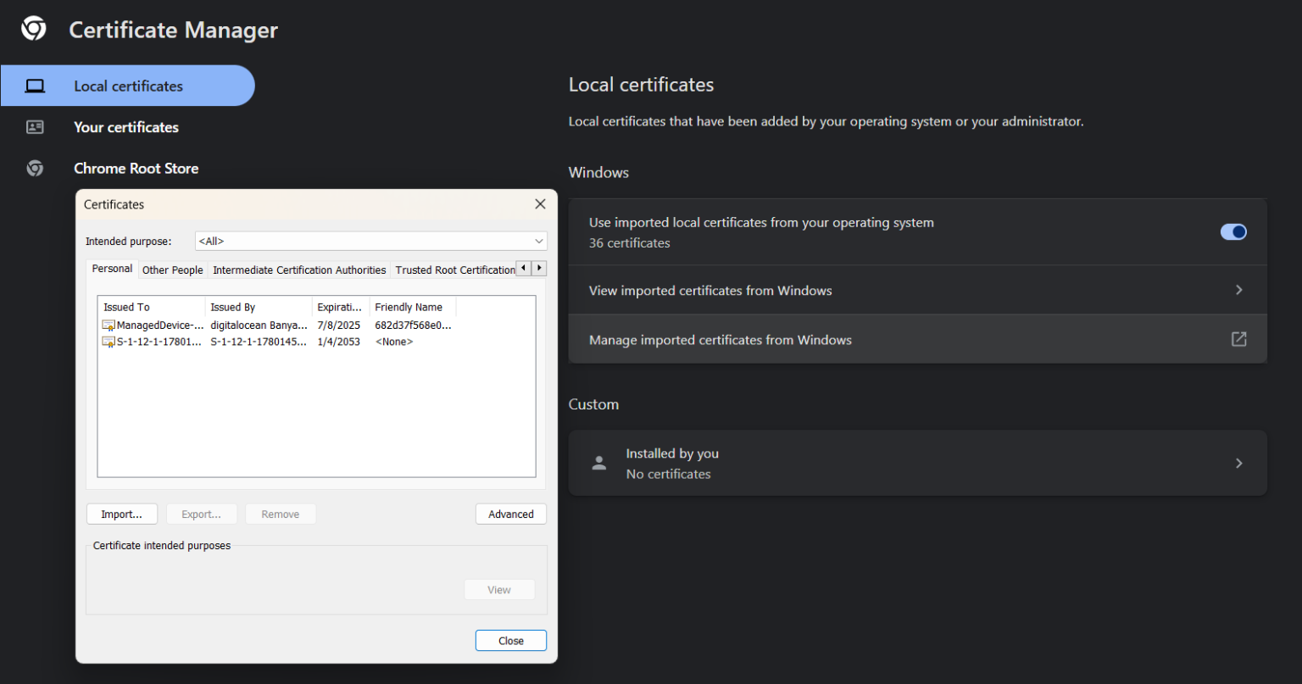Select the Local certificates computer icon
Screen dimensions: 1302x684
35,85
